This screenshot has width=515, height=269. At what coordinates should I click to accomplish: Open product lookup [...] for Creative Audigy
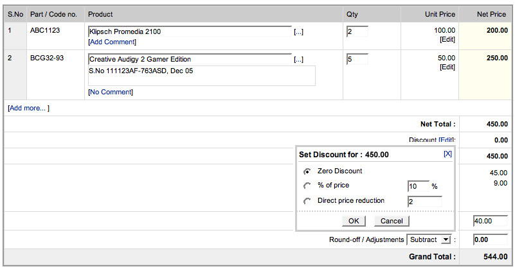point(298,60)
